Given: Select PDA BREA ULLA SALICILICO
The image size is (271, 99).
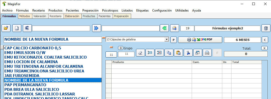Looking at the screenshot, I should point(53,90).
